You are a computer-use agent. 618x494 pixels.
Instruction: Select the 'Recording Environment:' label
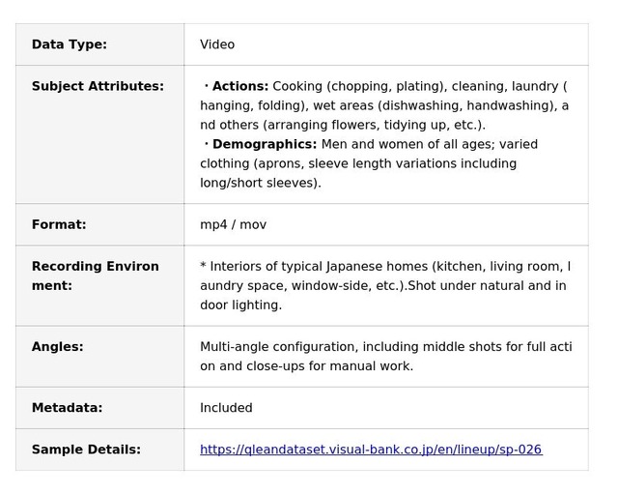pyautogui.click(x=95, y=276)
